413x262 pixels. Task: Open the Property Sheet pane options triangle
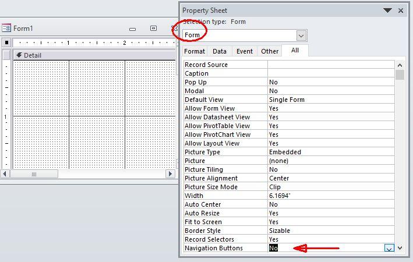[x=387, y=10]
